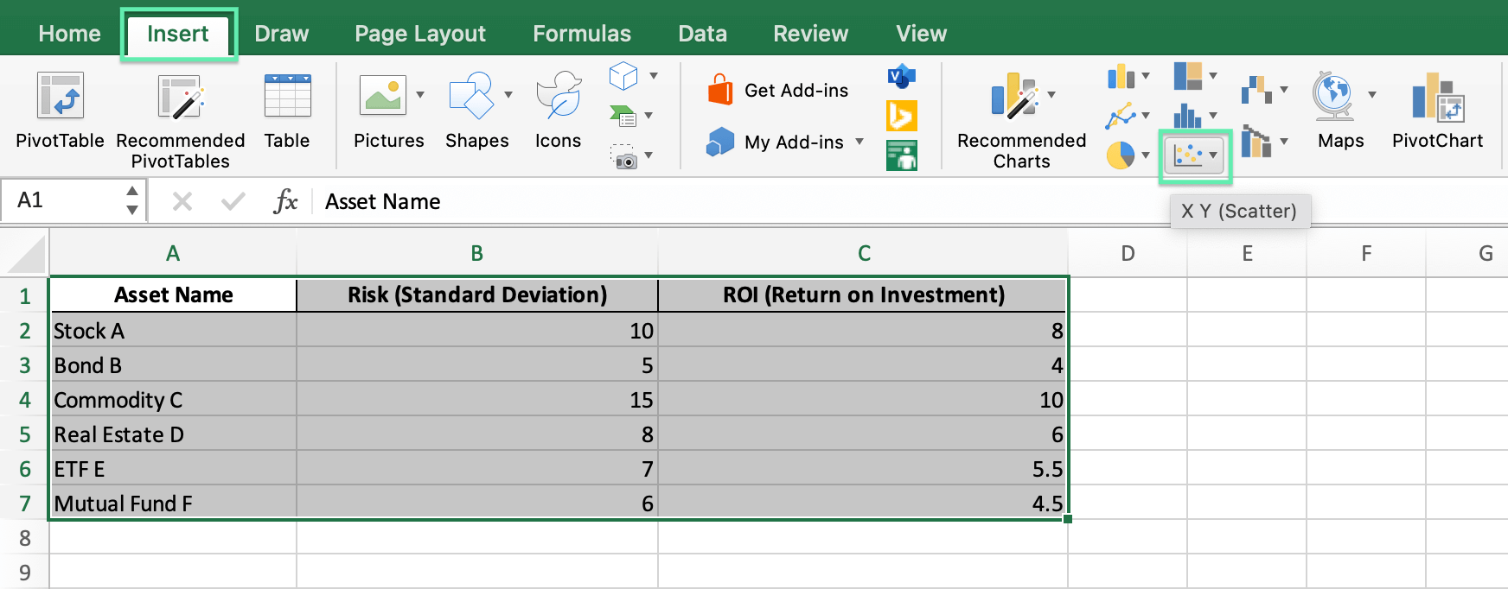This screenshot has width=1508, height=589.
Task: Select column D header
Action: click(x=1128, y=253)
